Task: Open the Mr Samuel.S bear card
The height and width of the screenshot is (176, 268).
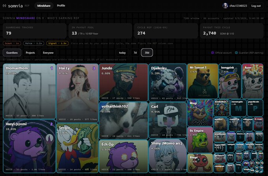Action: coord(202,81)
